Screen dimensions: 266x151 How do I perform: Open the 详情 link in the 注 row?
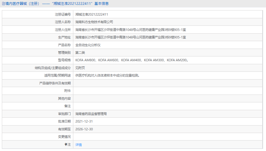pyautogui.click(x=79, y=145)
